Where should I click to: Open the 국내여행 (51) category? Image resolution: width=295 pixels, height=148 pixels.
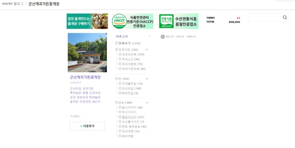coord(131,131)
